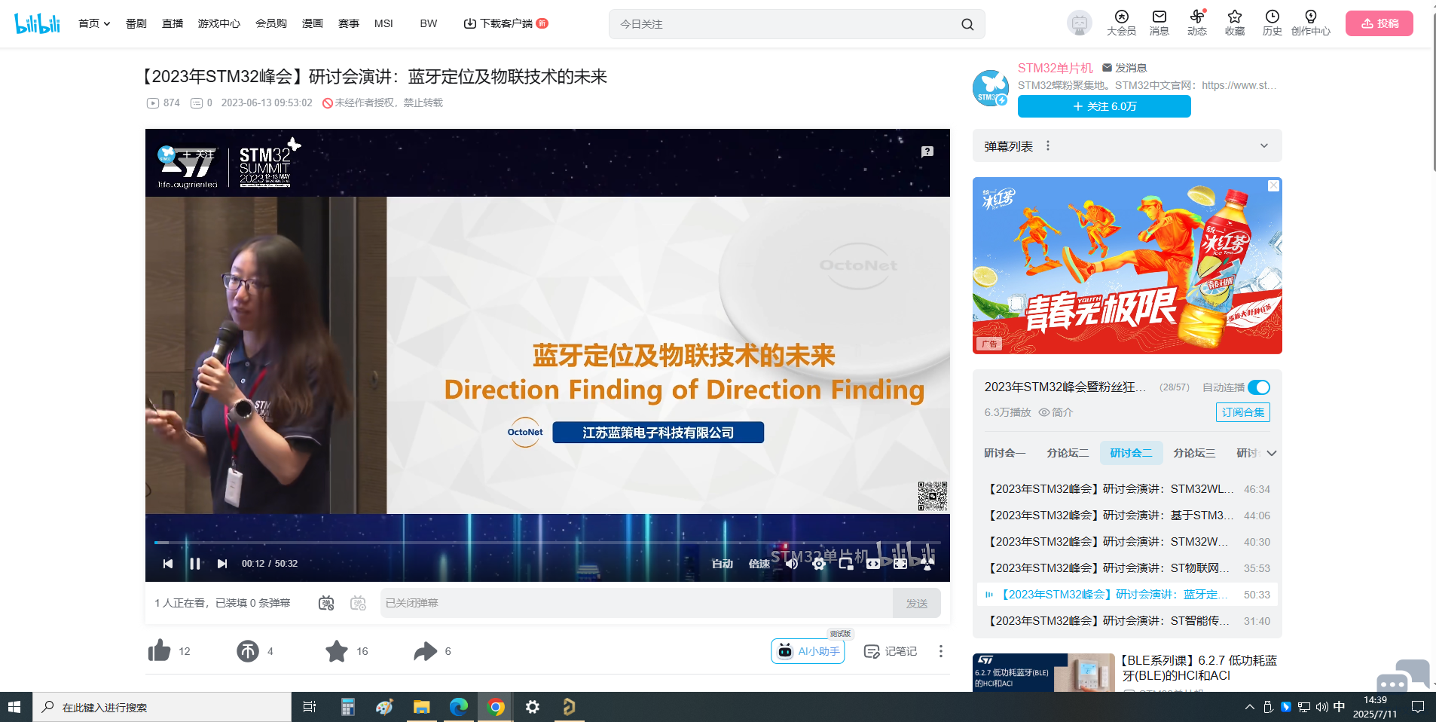Open the 游戏中心 menu item

[219, 23]
